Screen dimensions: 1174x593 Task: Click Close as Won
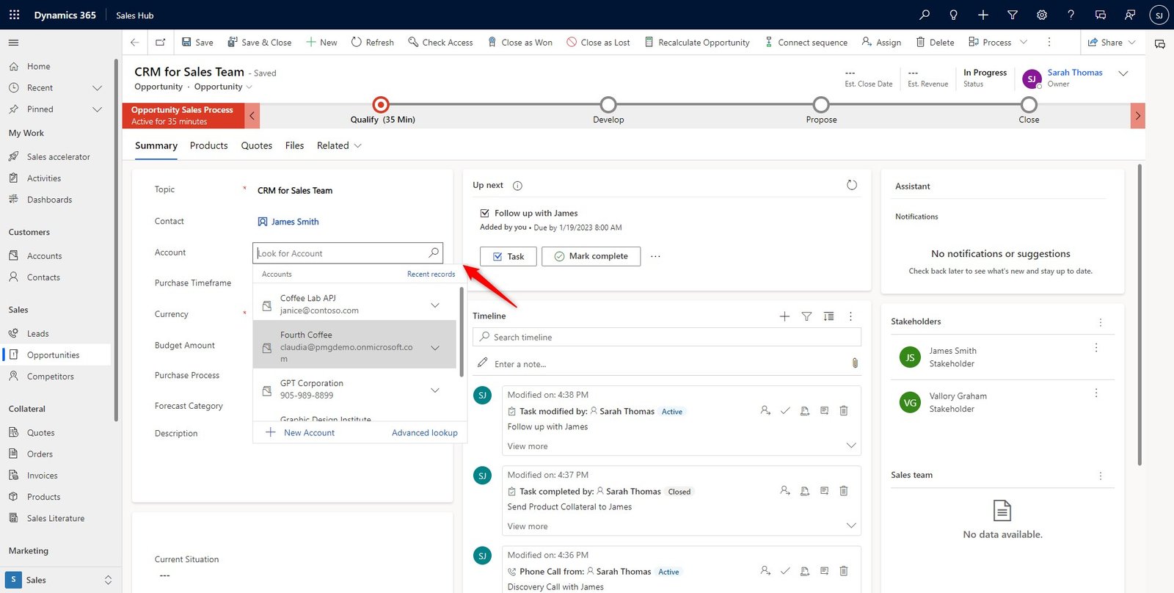click(519, 43)
